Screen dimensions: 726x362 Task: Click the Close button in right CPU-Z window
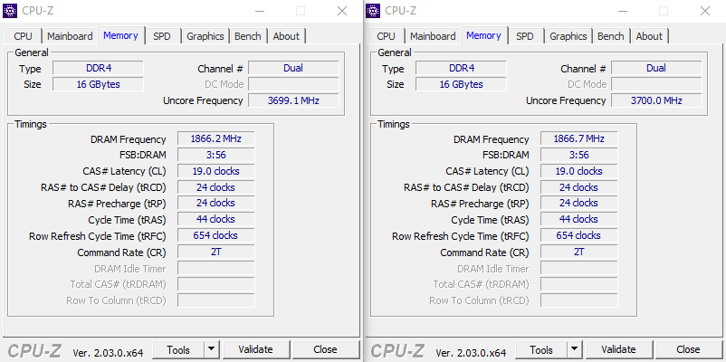coord(688,350)
